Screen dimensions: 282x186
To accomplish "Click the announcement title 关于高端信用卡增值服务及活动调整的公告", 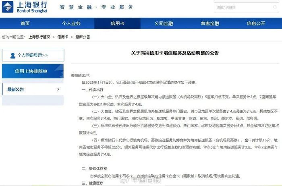I will click(175, 53).
